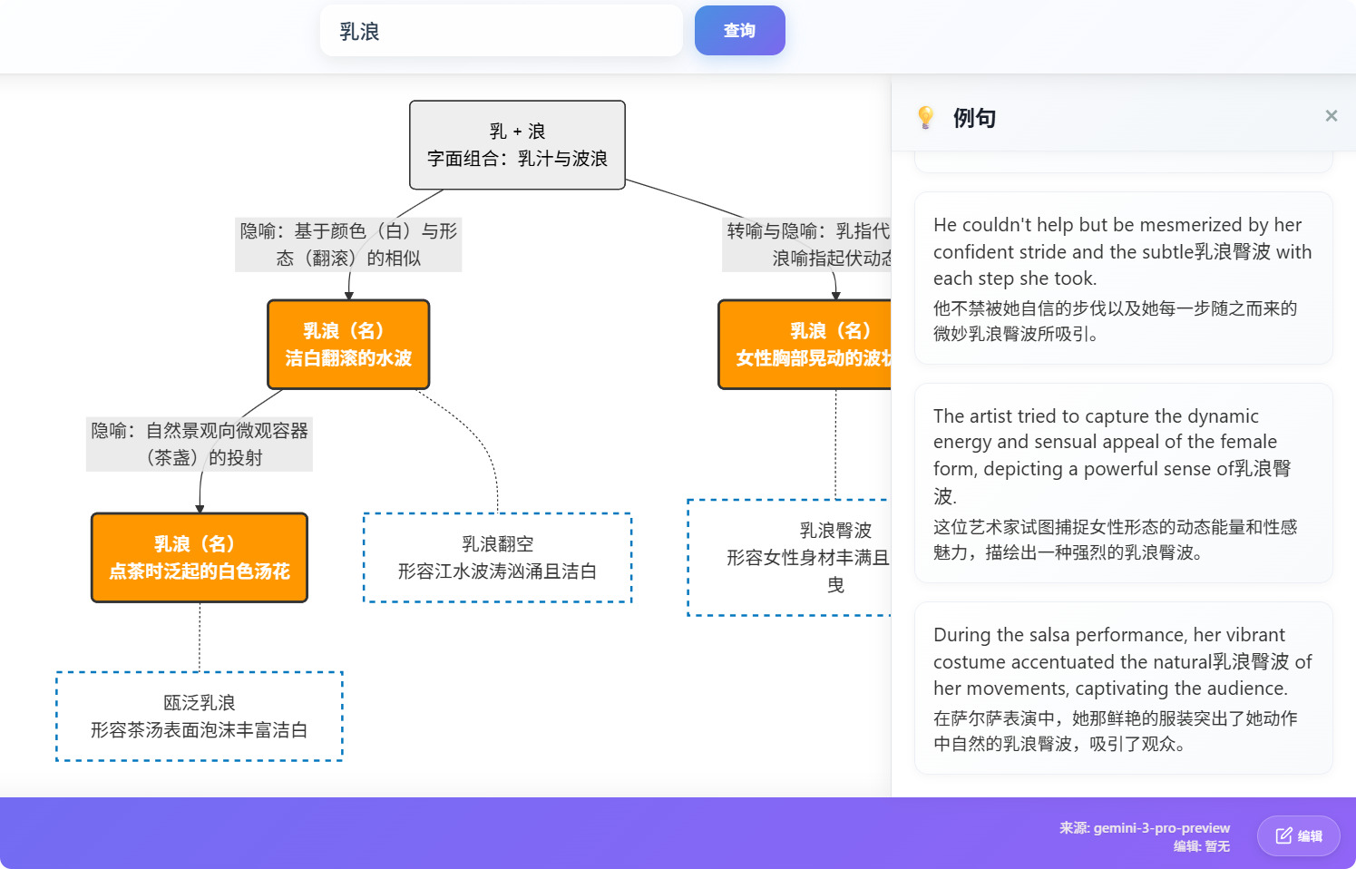Viewport: 1356px width, 869px height.
Task: Click the 隐喻 color and form edge label
Action: pos(348,245)
